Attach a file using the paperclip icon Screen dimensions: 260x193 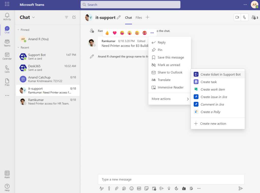(117, 188)
